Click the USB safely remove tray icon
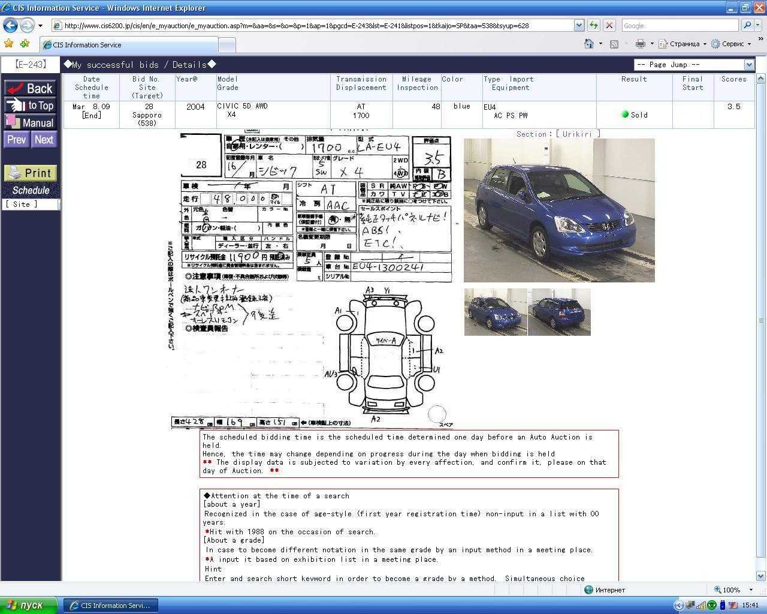 coord(722,606)
